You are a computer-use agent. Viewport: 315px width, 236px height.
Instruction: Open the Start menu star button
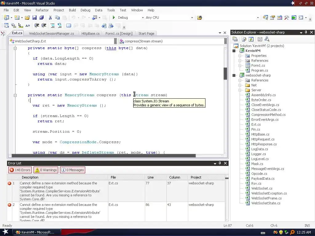pos(6,232)
